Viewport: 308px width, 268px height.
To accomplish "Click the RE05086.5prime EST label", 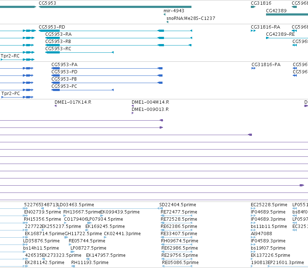I will [x=180, y=263].
